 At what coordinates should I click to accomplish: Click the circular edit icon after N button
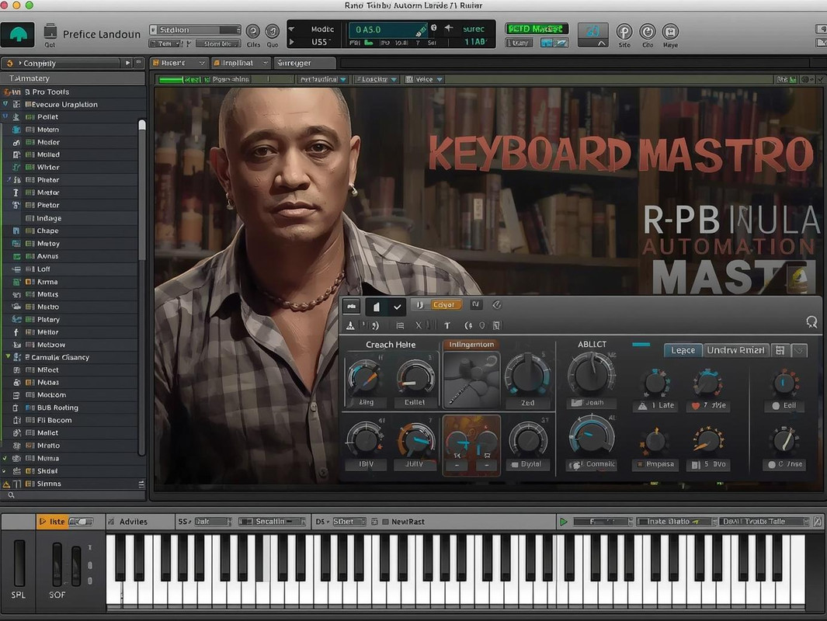coord(496,305)
